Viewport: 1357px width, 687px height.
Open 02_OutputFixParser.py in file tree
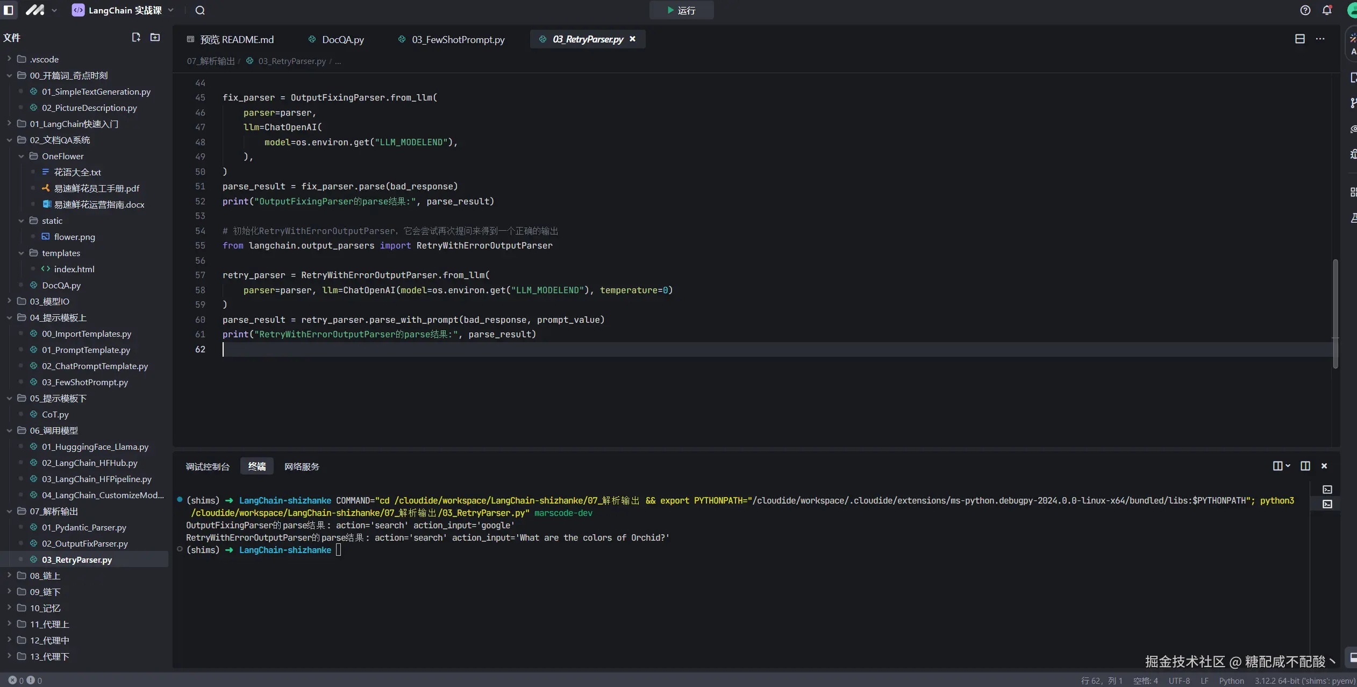(x=85, y=543)
